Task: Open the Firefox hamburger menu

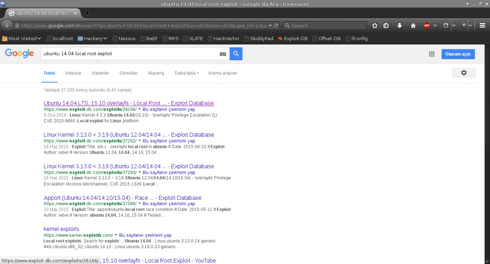Action: [481, 25]
